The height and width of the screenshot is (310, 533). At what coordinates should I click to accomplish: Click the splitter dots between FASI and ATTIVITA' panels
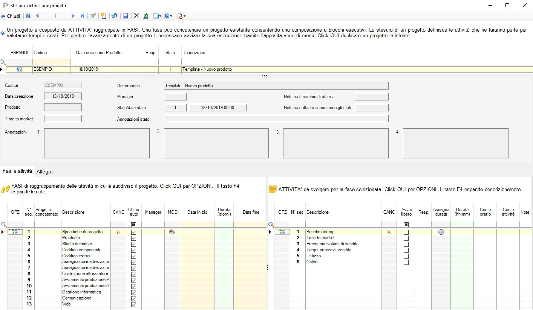267,268
